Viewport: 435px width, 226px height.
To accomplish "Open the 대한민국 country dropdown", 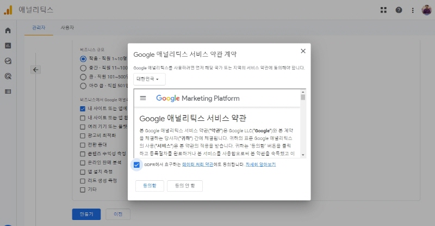I will pyautogui.click(x=149, y=79).
